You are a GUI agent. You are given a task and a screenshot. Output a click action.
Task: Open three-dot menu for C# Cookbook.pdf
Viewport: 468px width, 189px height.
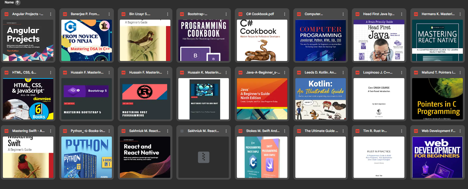(x=285, y=14)
